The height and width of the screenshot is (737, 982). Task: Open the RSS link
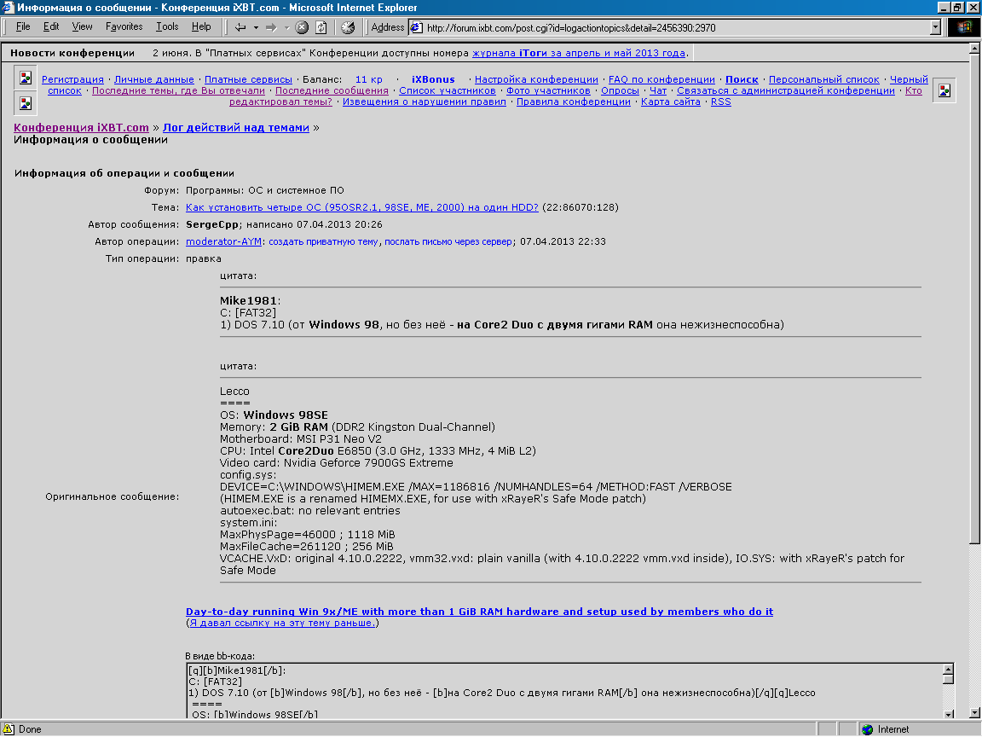click(721, 102)
